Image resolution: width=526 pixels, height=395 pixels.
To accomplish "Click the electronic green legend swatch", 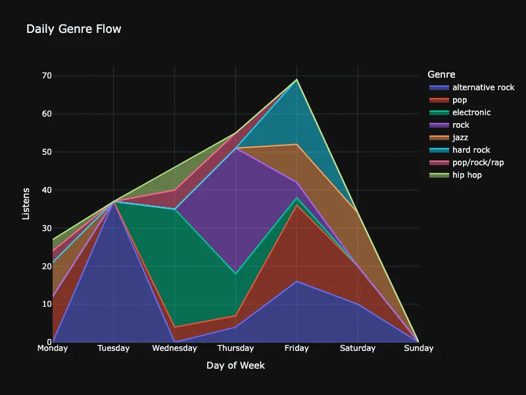I will tap(439, 113).
